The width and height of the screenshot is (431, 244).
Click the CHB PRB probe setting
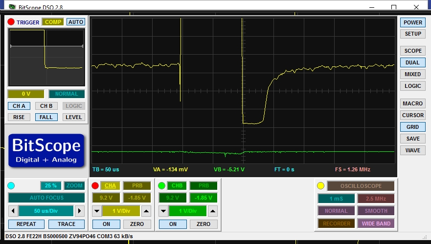coord(204,185)
